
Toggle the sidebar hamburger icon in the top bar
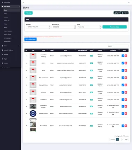point(24,2)
